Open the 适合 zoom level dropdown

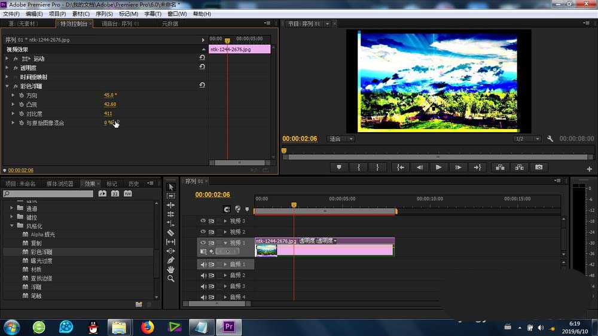pyautogui.click(x=341, y=139)
